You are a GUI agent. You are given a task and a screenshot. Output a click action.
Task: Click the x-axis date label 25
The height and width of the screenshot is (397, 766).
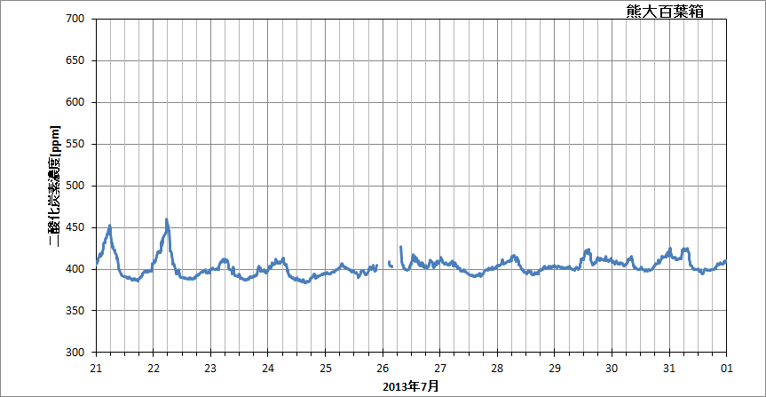pos(326,368)
